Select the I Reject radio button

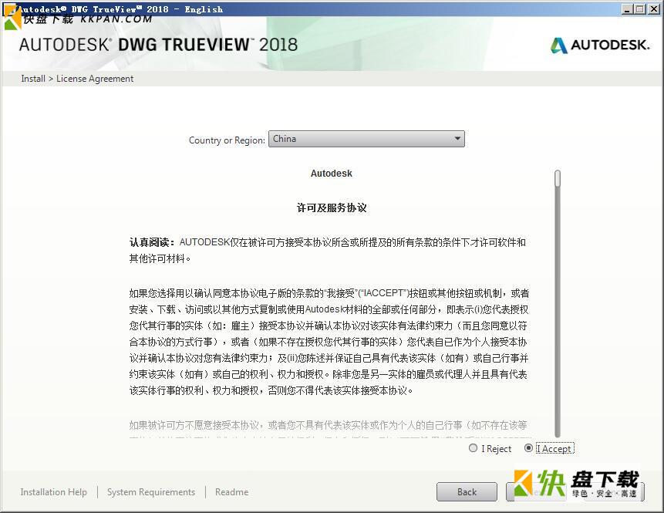pos(473,448)
